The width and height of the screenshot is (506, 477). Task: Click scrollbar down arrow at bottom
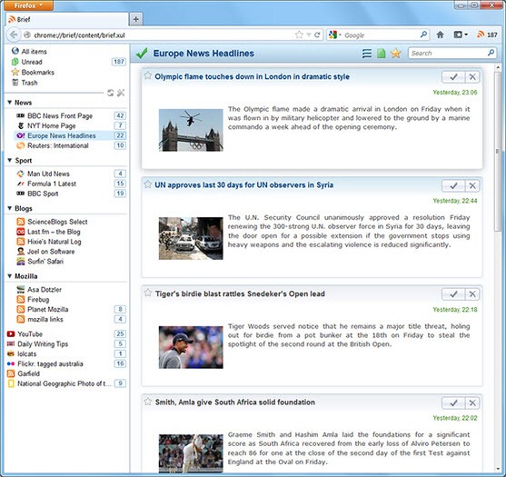(x=498, y=470)
